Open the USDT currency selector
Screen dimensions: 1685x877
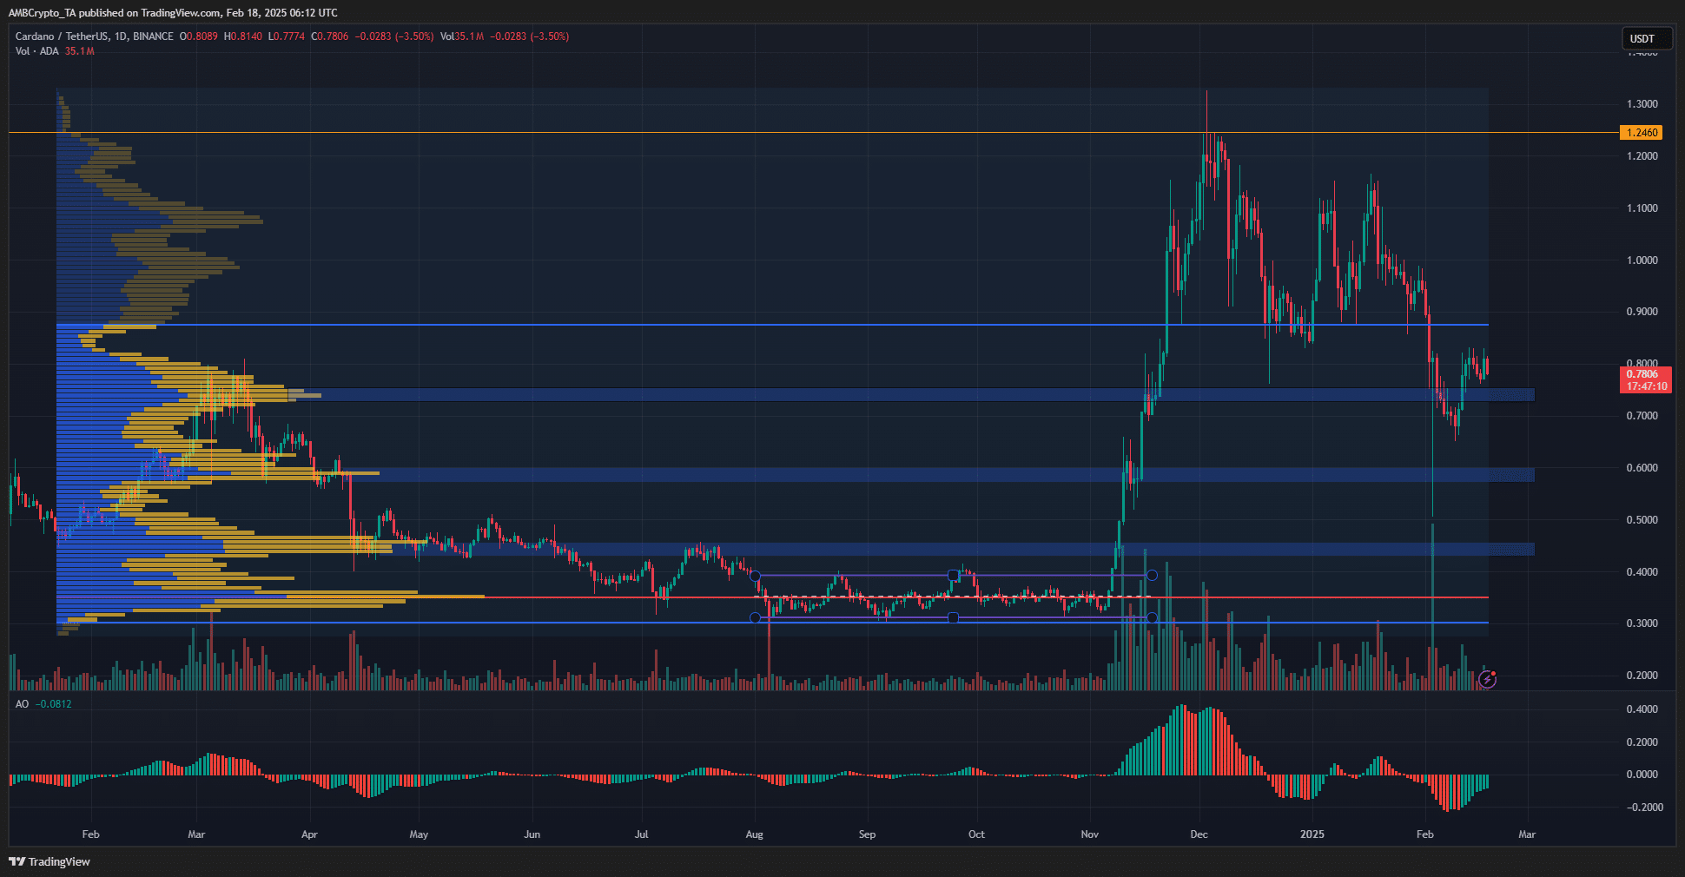tap(1642, 38)
